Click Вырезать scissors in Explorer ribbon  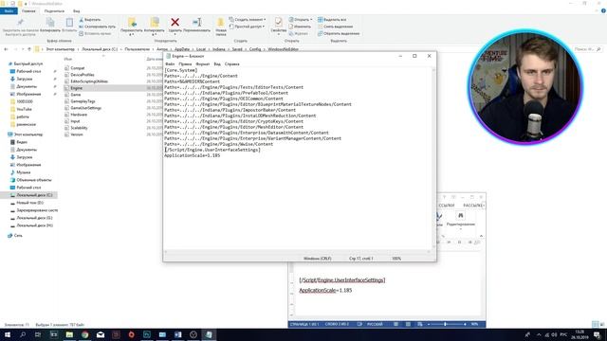pyautogui.click(x=90, y=19)
